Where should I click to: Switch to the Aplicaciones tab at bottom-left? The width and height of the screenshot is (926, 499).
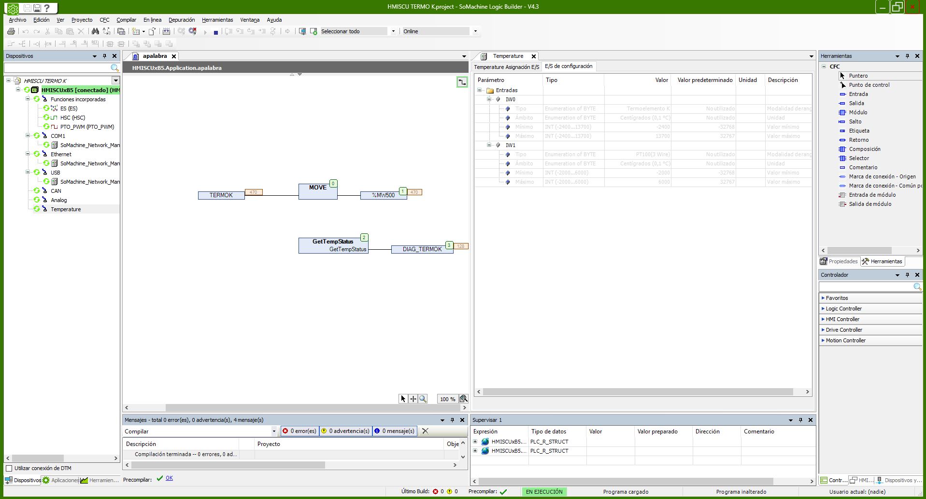coord(61,480)
